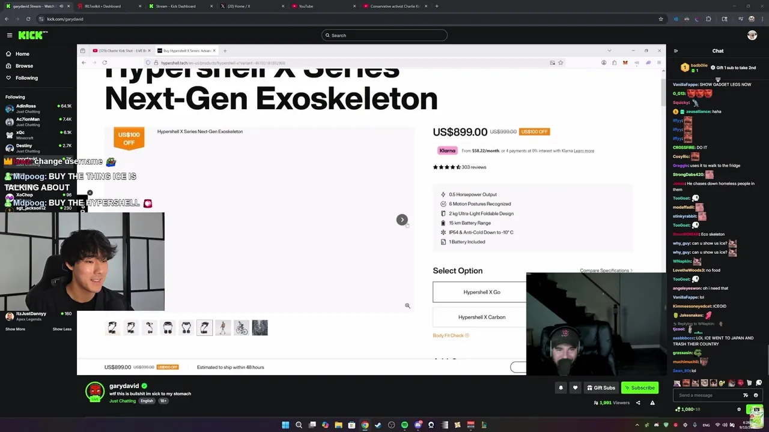Open chat settings gear icon
Viewport: 769px width, 432px height.
pyautogui.click(x=739, y=409)
